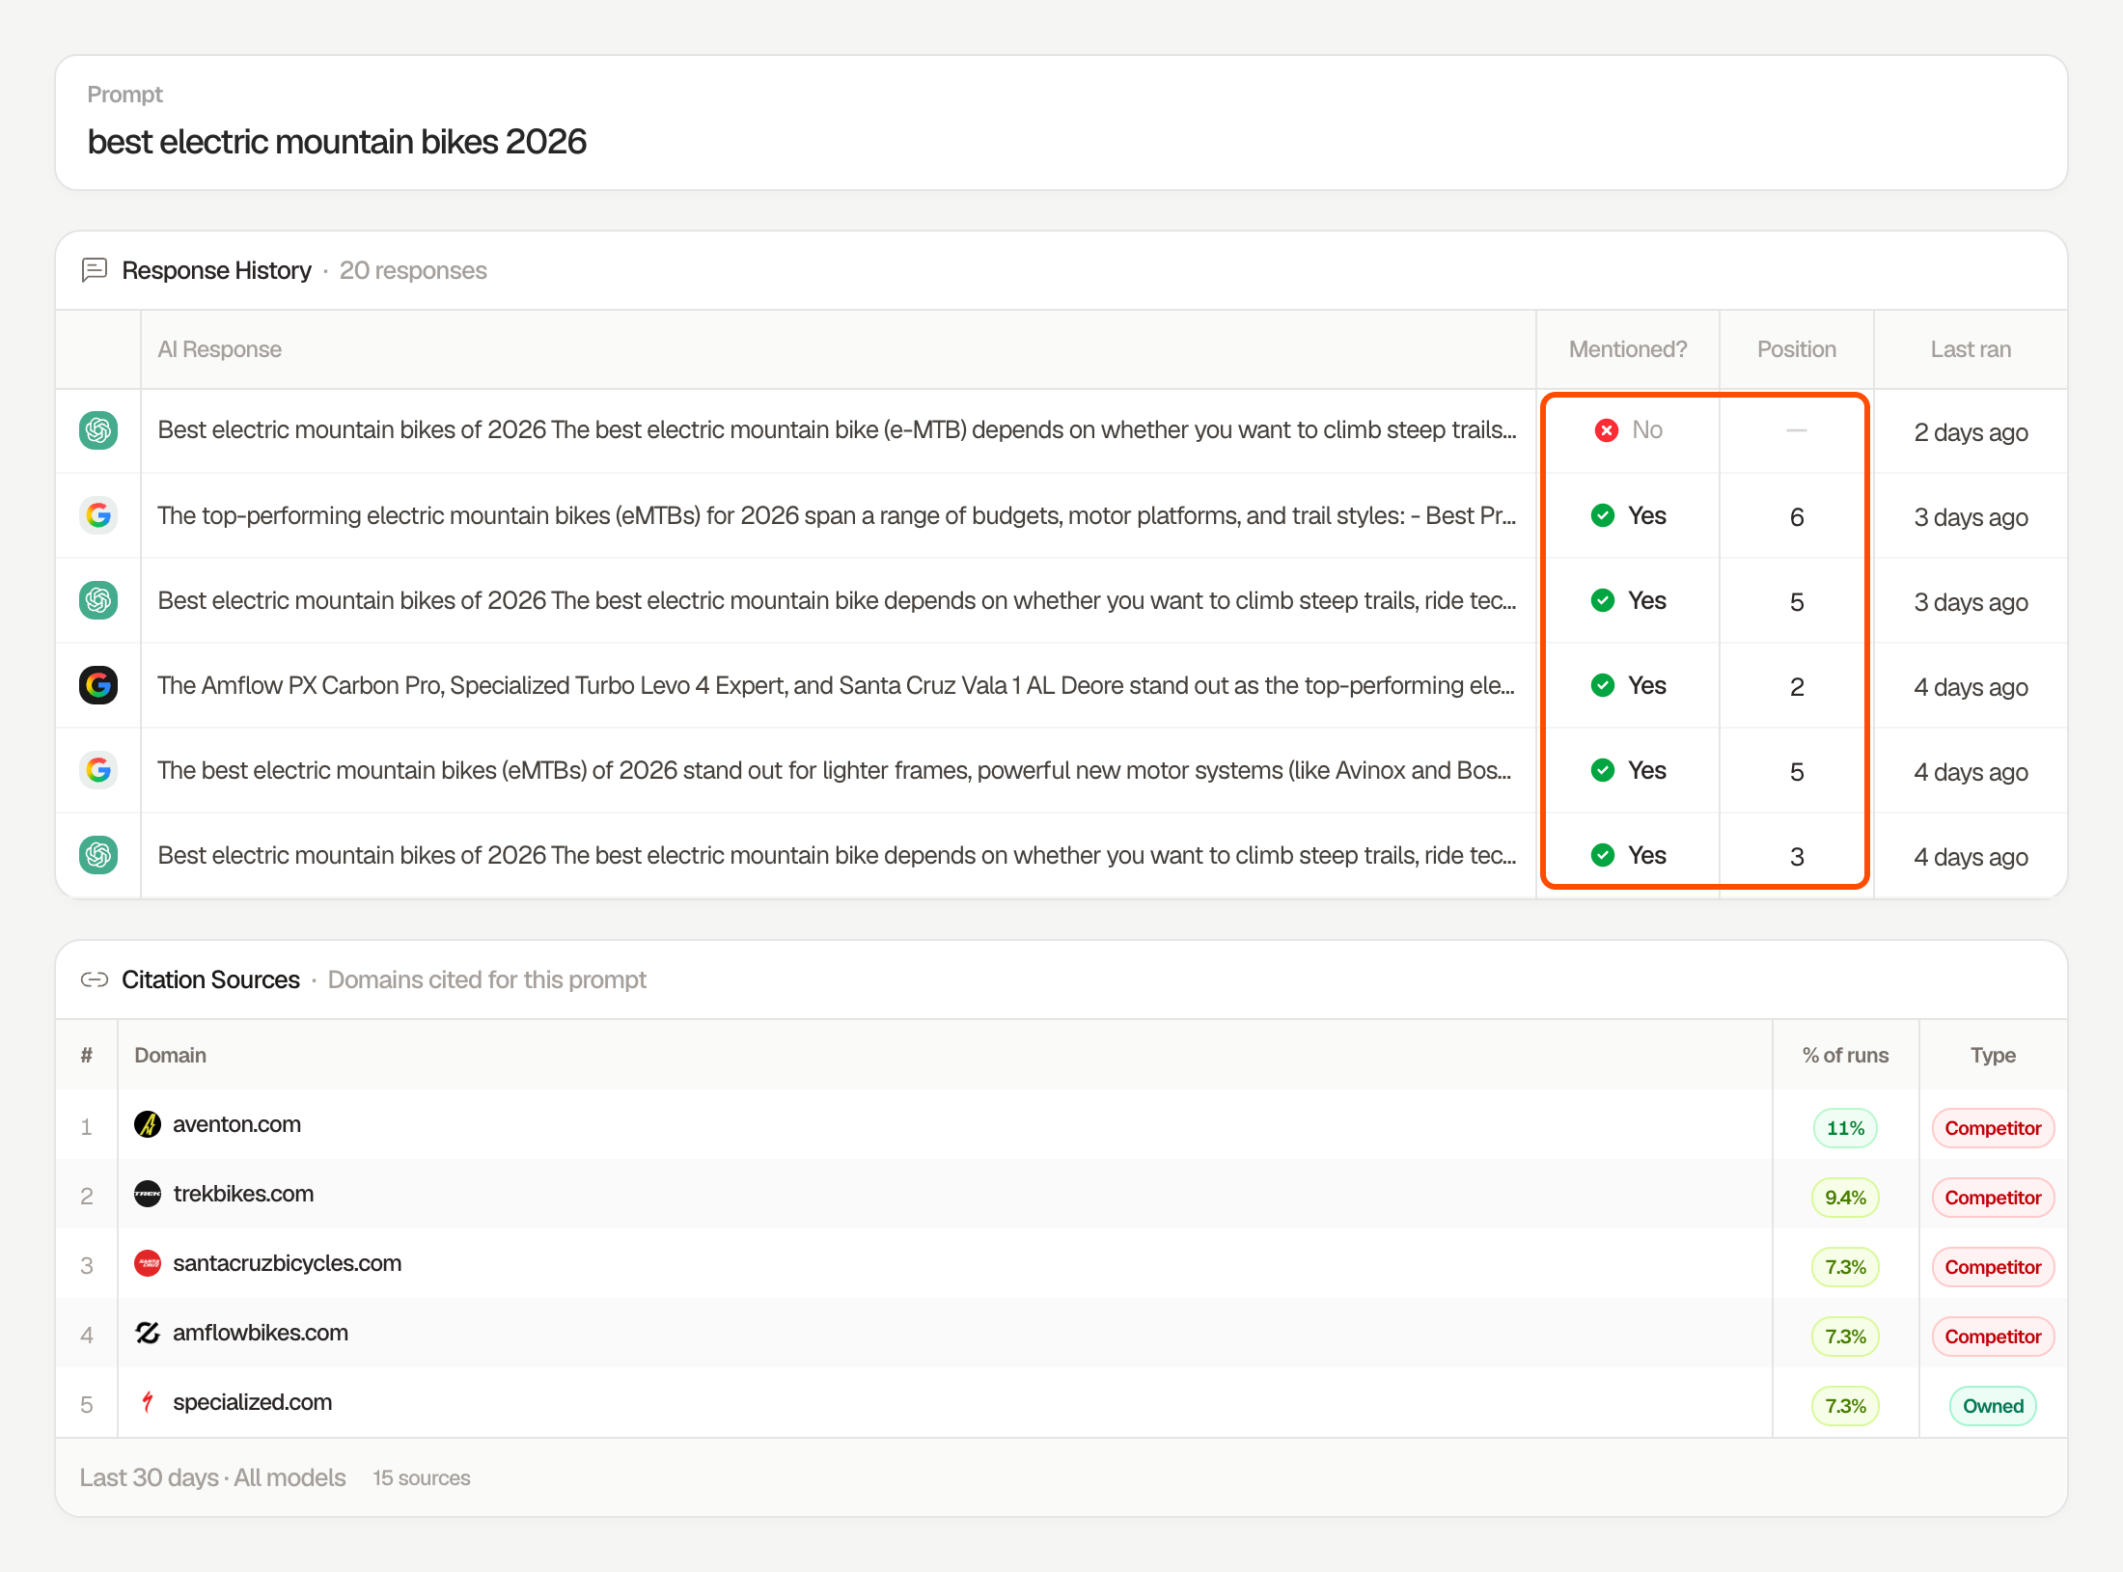Viewport: 2123px width, 1572px height.
Task: Click the amflowbikes.com favicon
Action: point(148,1333)
